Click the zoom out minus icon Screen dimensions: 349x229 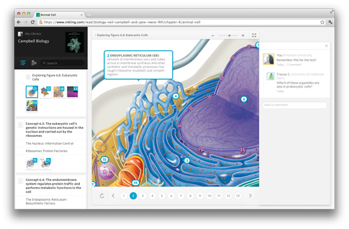coord(213,36)
